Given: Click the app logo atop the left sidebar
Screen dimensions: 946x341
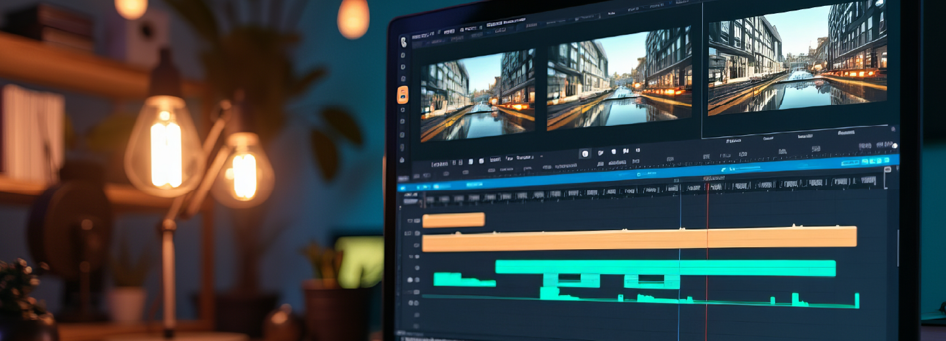Looking at the screenshot, I should tap(403, 41).
